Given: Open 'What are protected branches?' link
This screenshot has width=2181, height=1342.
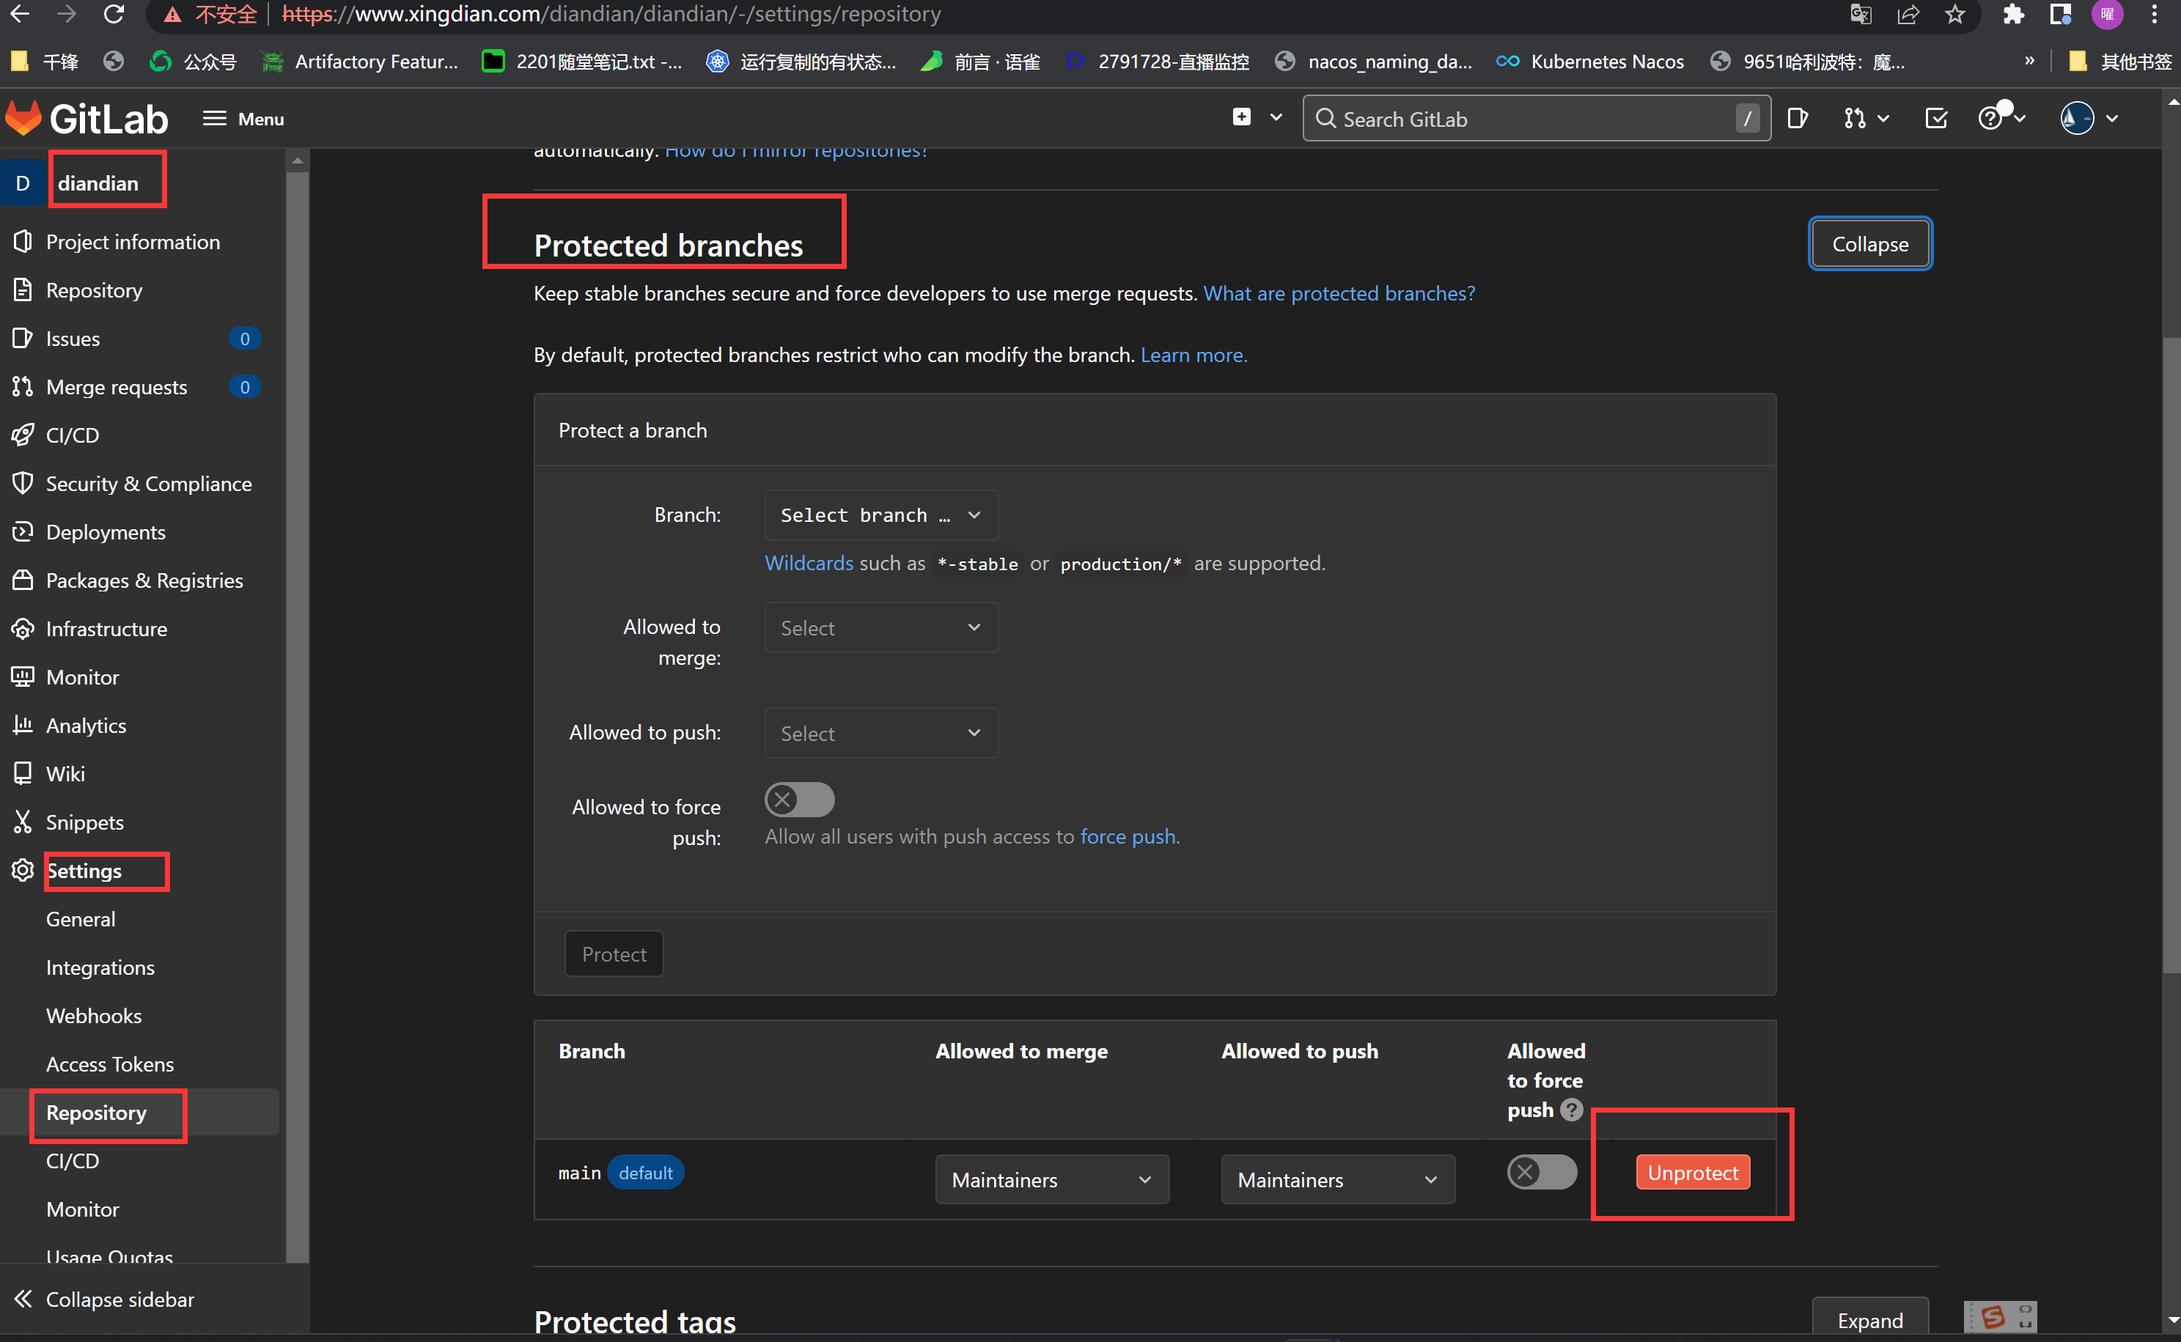Looking at the screenshot, I should pyautogui.click(x=1339, y=293).
